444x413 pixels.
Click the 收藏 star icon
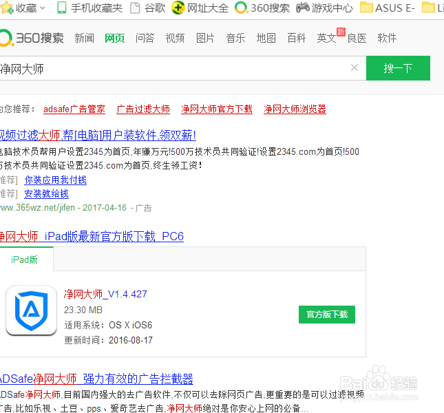7,8
